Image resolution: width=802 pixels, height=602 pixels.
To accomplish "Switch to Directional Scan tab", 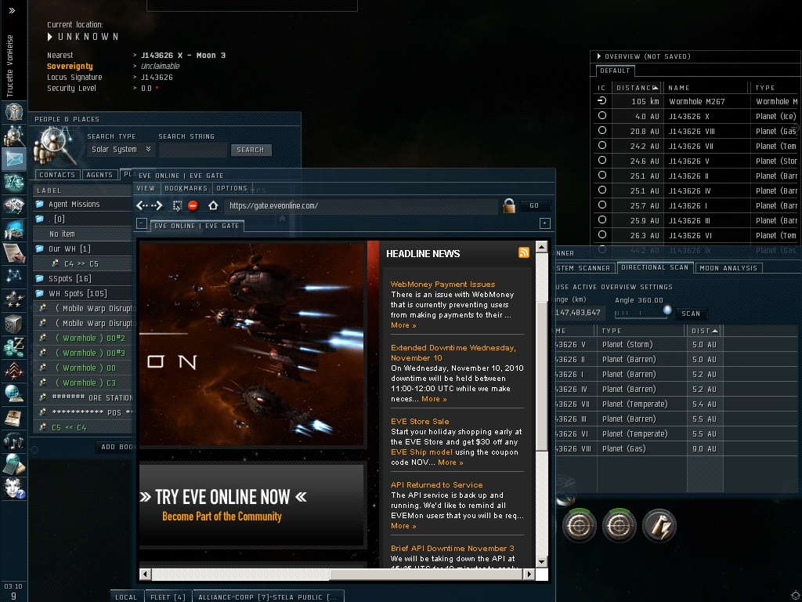I will (x=655, y=268).
